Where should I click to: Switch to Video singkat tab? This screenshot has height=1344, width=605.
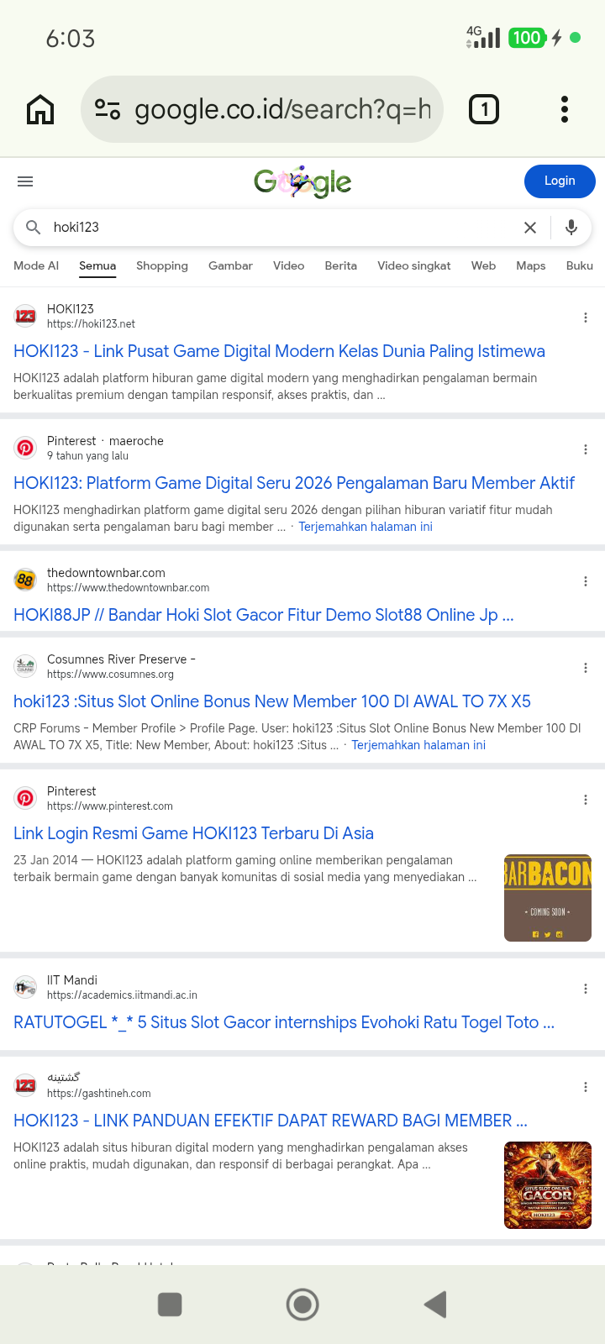[414, 265]
